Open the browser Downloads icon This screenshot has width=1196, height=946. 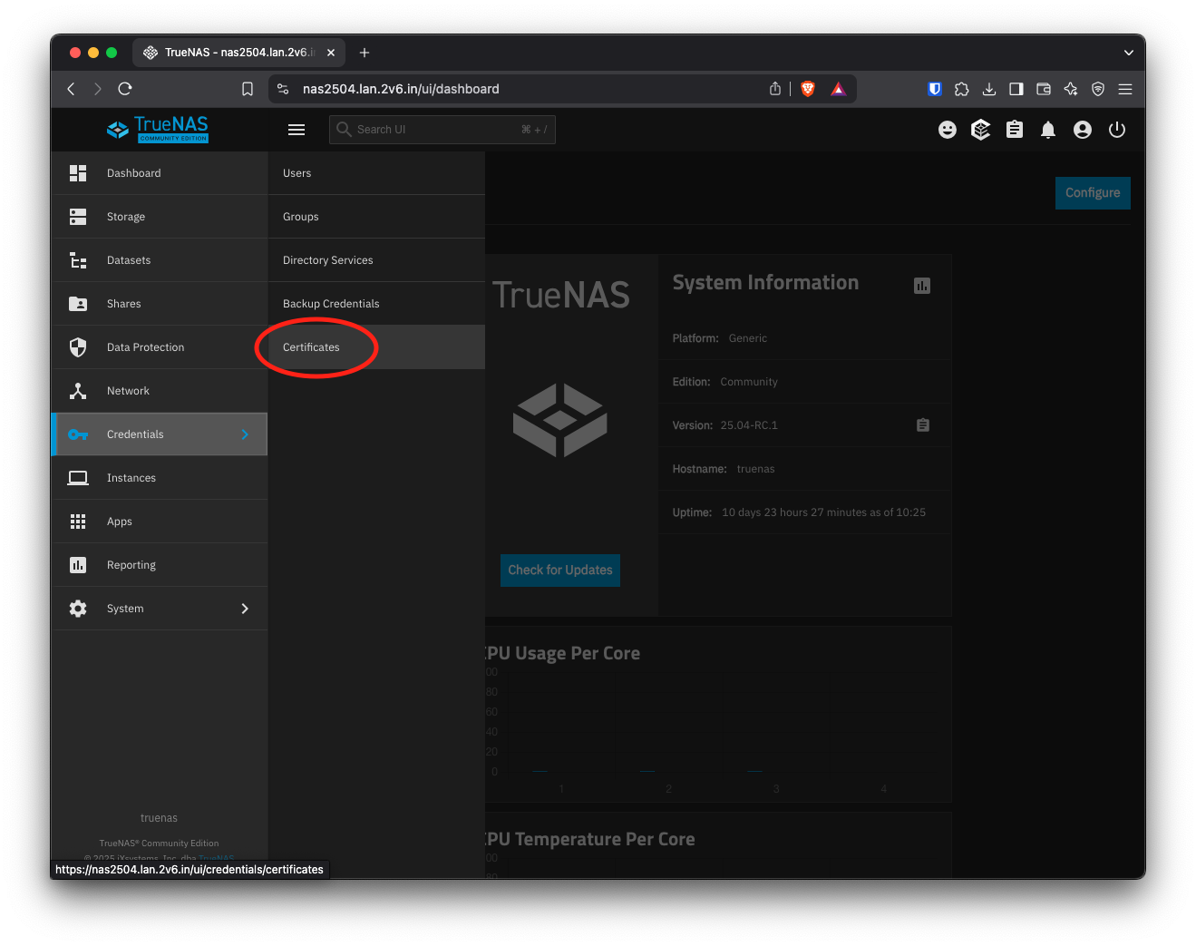coord(989,89)
